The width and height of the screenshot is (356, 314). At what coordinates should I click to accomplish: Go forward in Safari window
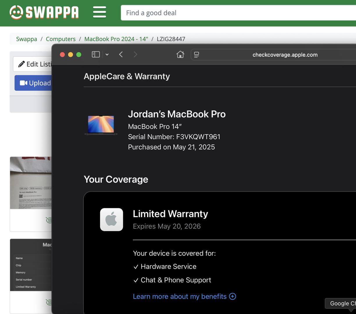coord(135,54)
